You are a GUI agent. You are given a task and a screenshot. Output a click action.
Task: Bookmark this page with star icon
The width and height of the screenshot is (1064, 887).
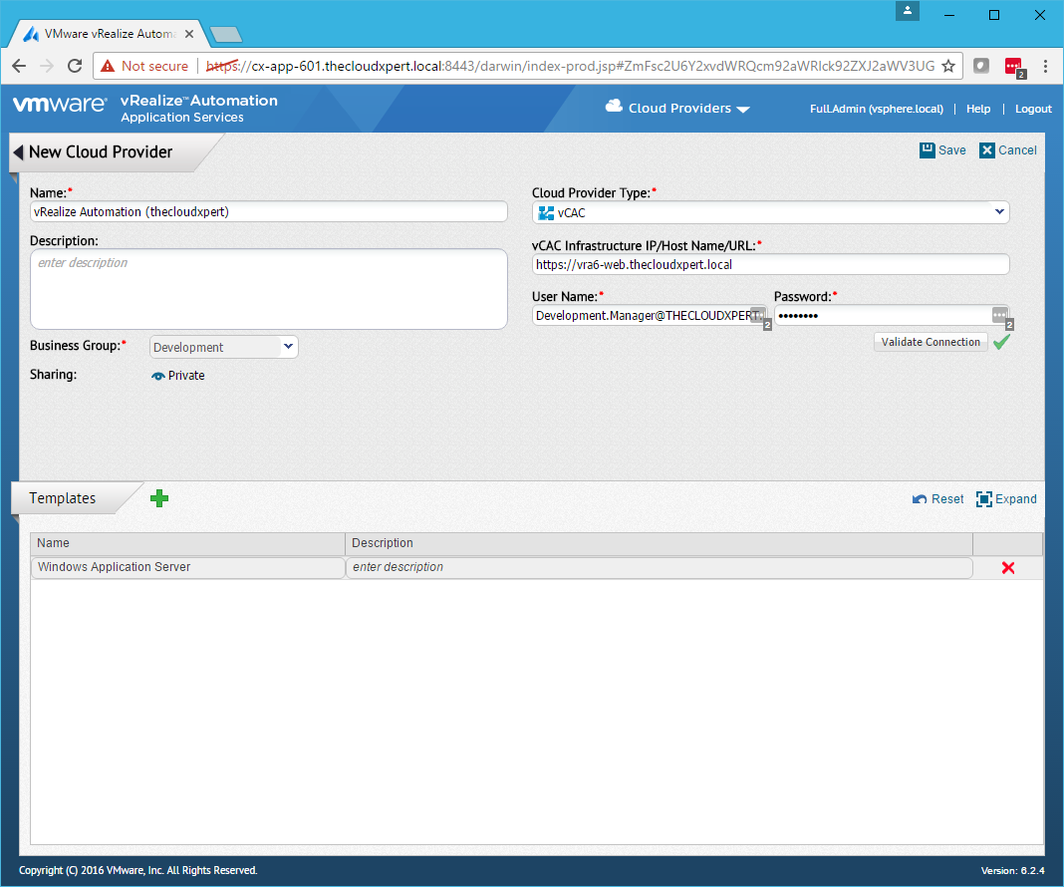point(948,66)
